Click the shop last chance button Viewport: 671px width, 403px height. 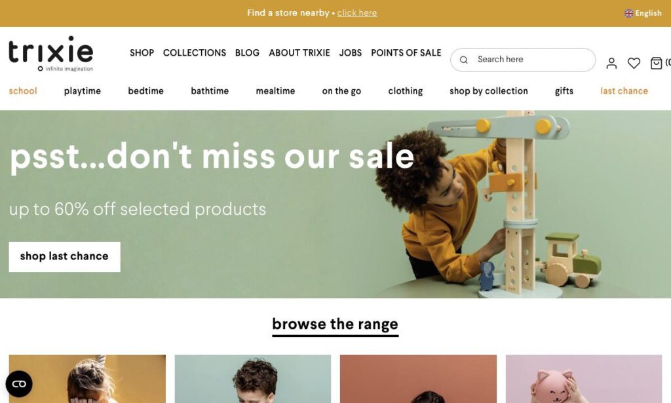tap(65, 257)
